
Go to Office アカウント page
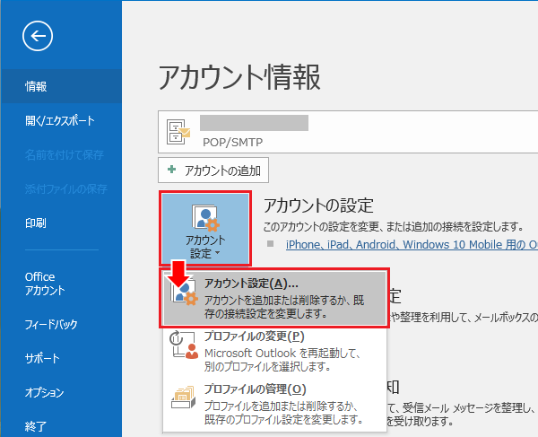(x=45, y=284)
